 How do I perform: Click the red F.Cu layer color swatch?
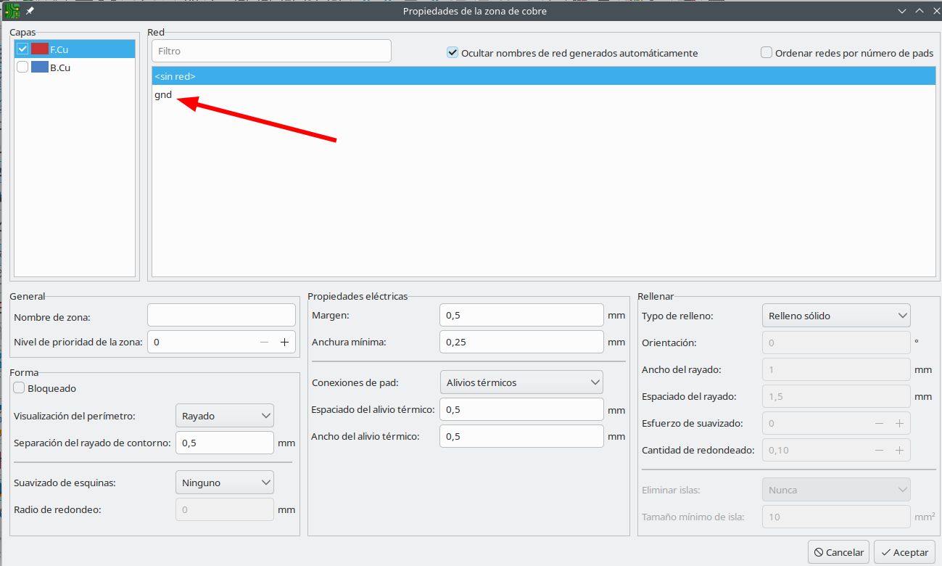coord(40,49)
